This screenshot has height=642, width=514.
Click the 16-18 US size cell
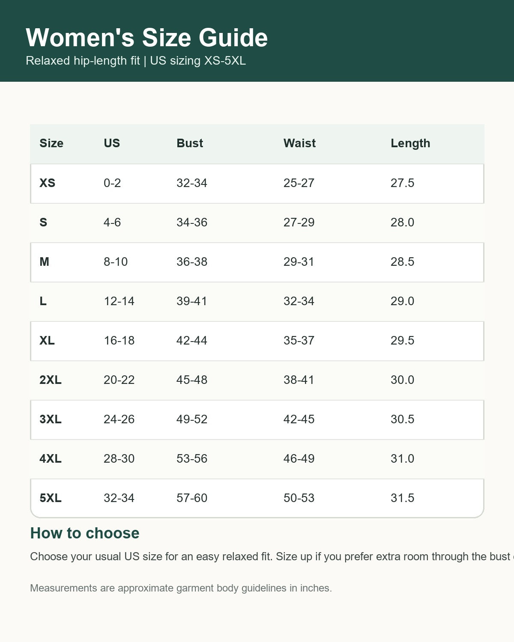[119, 341]
